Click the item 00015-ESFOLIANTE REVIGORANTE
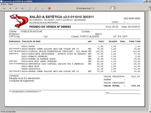 [54, 54]
